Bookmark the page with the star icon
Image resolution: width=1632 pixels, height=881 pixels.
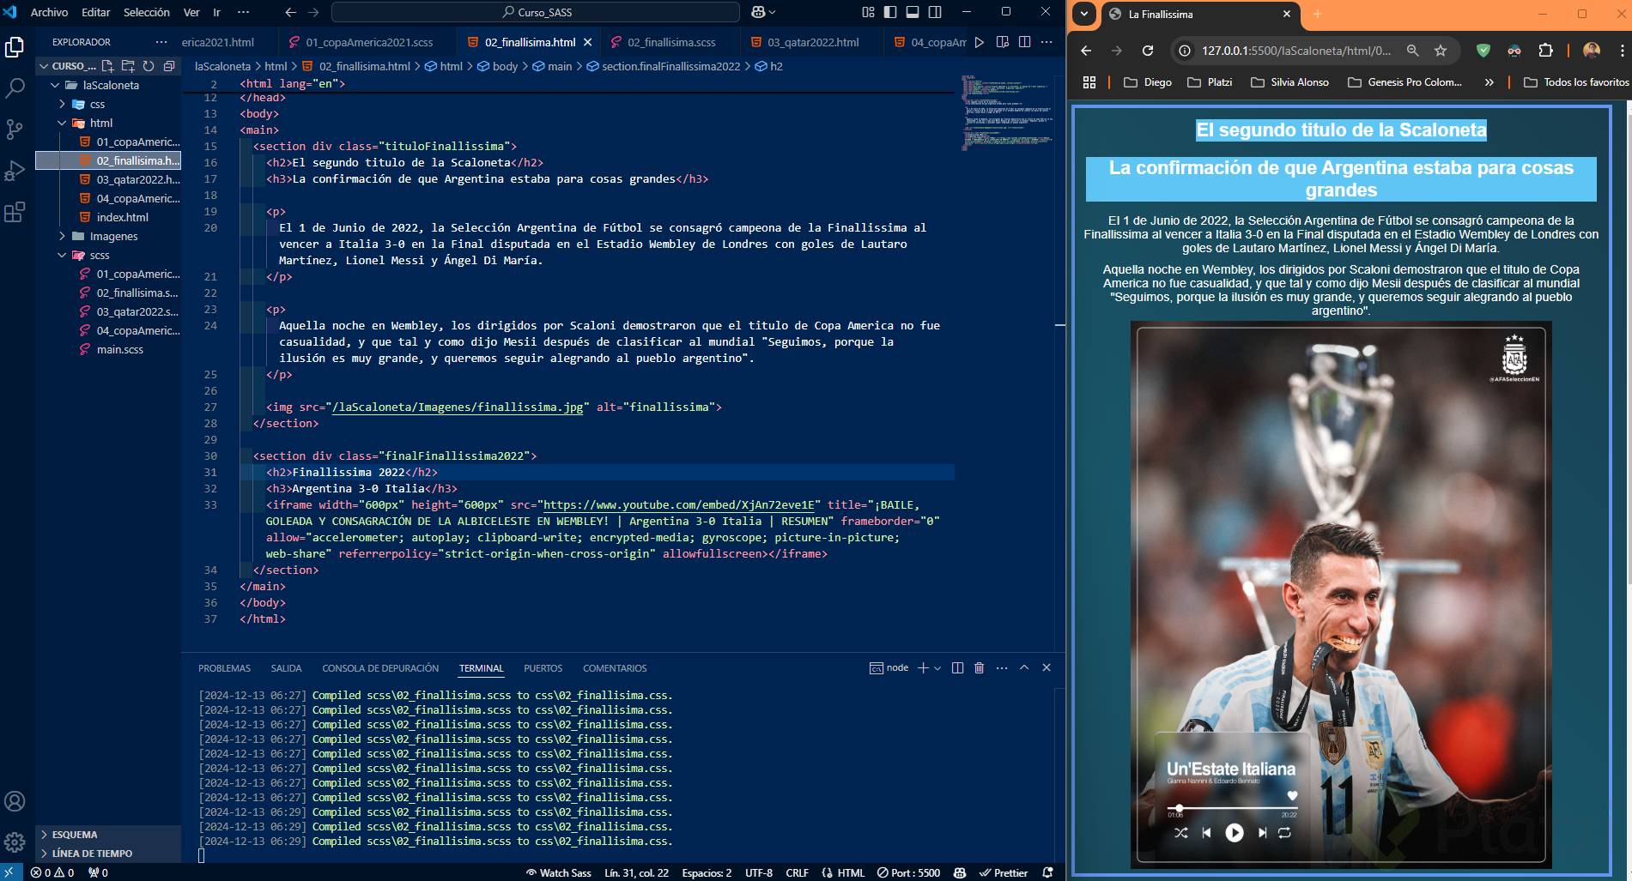[1441, 51]
